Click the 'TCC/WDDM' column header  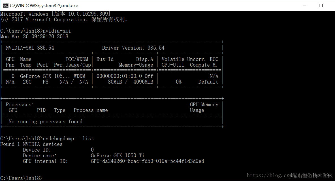coord(77,59)
